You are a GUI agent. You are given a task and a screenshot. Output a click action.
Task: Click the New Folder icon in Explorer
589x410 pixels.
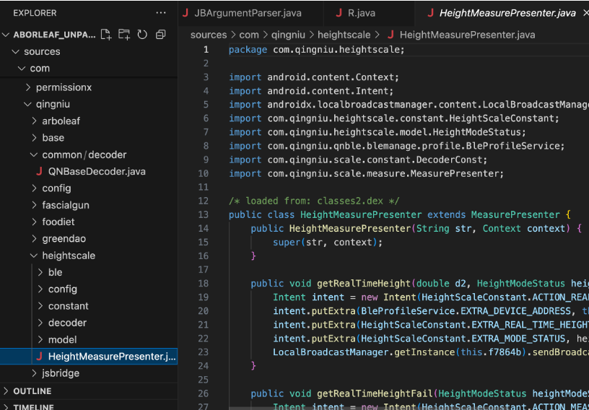124,35
